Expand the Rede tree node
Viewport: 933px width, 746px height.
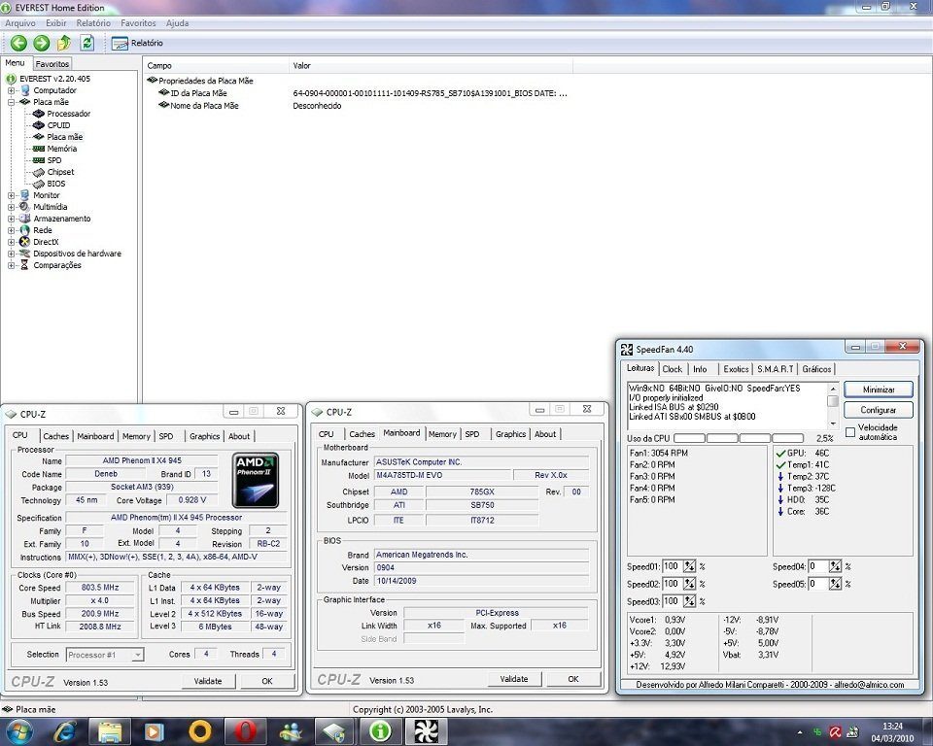click(x=12, y=230)
